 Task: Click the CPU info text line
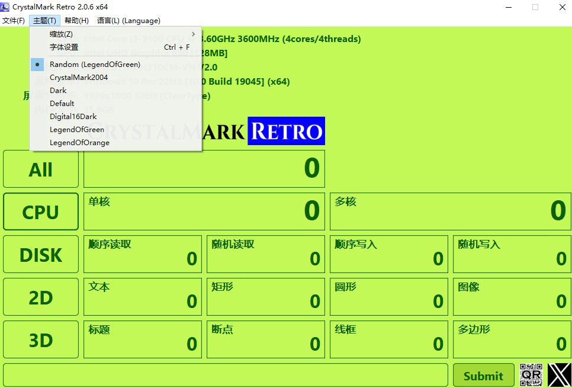[281, 39]
